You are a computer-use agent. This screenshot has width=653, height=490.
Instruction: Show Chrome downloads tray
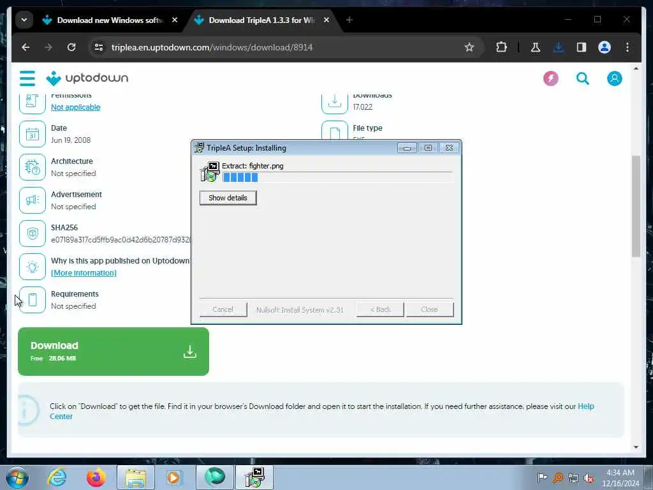coord(559,47)
